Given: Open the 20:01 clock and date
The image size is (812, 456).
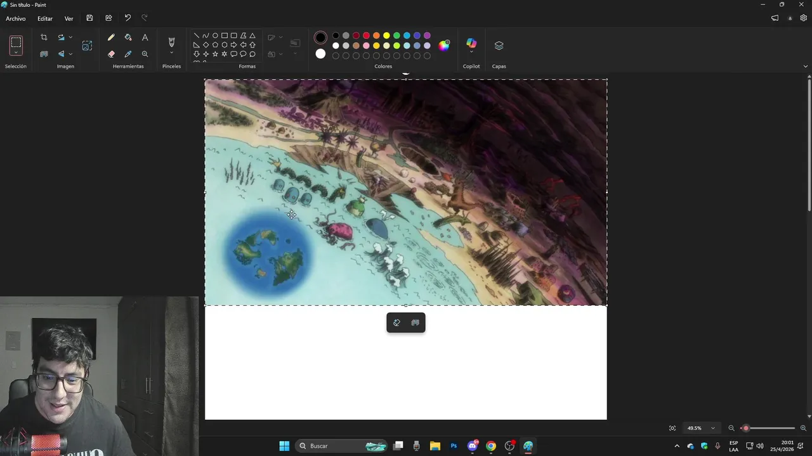Looking at the screenshot, I should coord(783,446).
